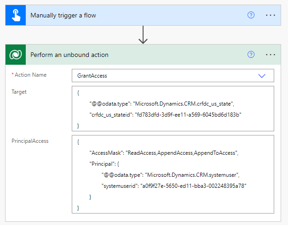The image size is (288, 225).
Task: Click the manual trigger hand icon
Action: [x=16, y=15]
